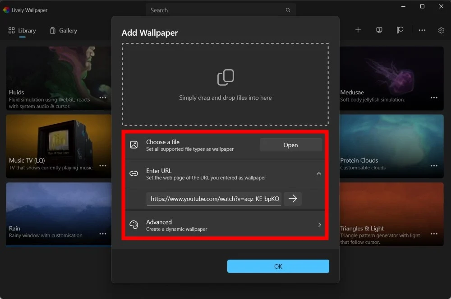451x299 pixels.
Task: Open the display control panel icon
Action: 379,30
